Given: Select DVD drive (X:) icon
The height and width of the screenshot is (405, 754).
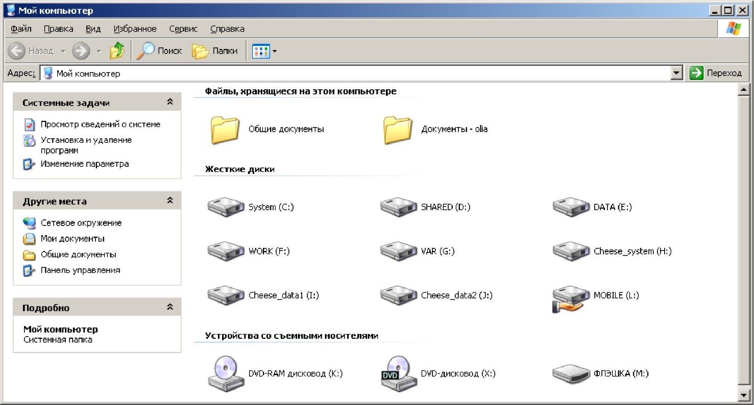Looking at the screenshot, I should 399,373.
